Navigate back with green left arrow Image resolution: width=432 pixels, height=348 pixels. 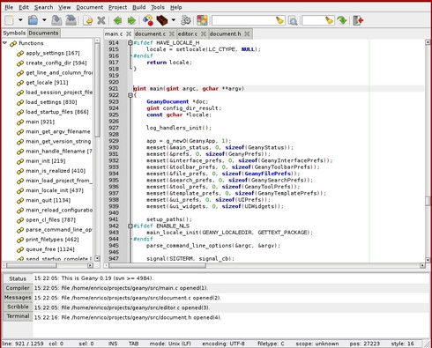(117, 20)
